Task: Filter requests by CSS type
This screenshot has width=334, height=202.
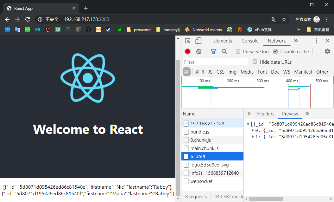Action: pos(220,72)
